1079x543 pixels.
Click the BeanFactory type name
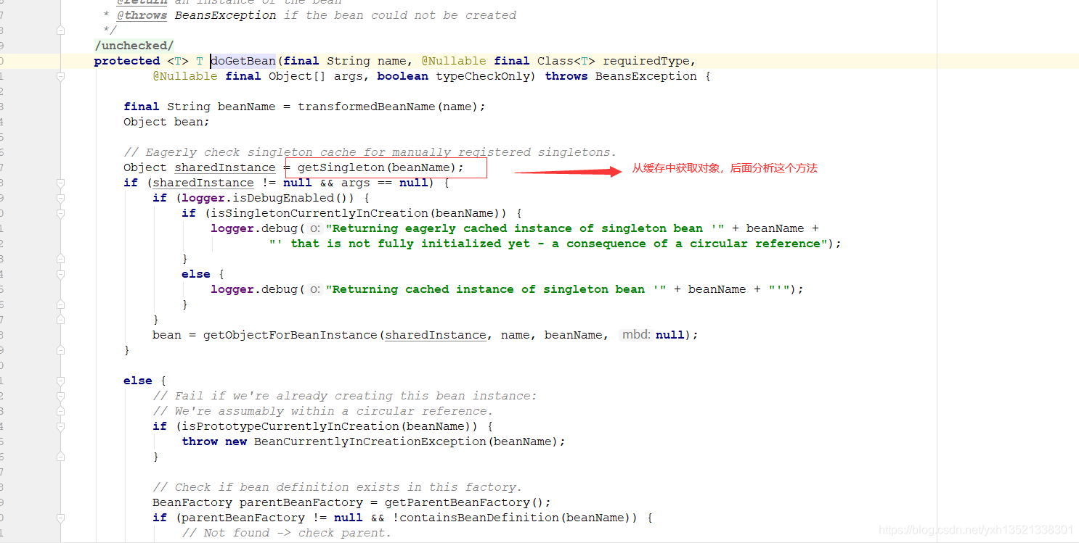[192, 502]
